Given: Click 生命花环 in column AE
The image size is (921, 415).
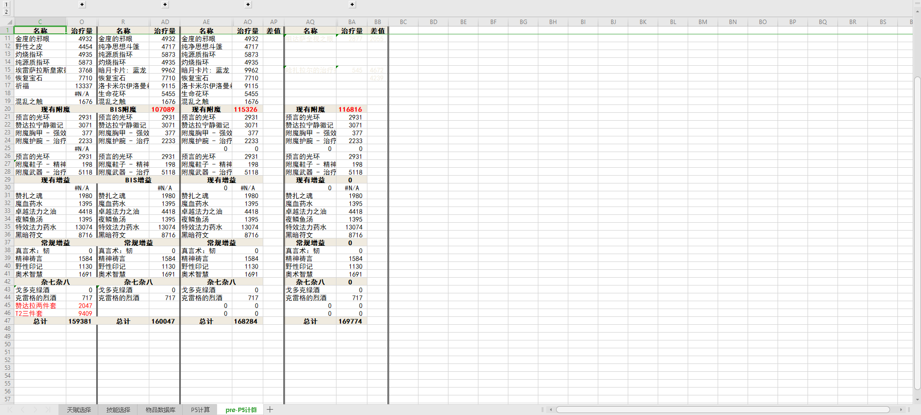Looking at the screenshot, I should [206, 94].
